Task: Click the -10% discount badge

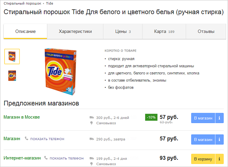Action: pos(151,117)
